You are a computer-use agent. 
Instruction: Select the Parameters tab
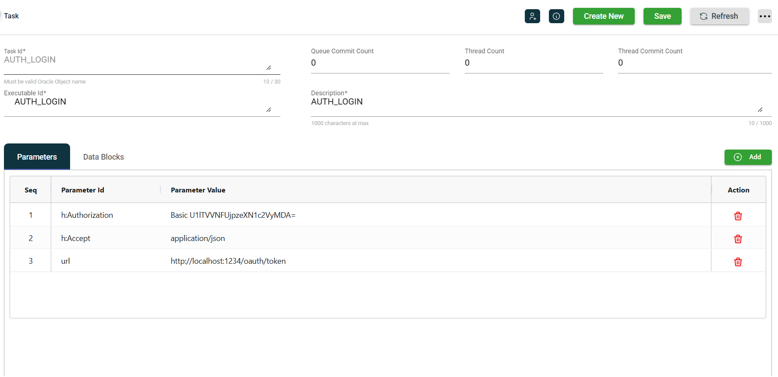tap(37, 157)
